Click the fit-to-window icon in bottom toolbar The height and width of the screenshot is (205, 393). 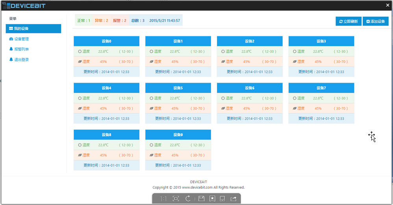pos(176,199)
